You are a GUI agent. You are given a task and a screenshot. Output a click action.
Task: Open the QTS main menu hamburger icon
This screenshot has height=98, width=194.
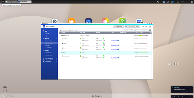coord(3,2)
